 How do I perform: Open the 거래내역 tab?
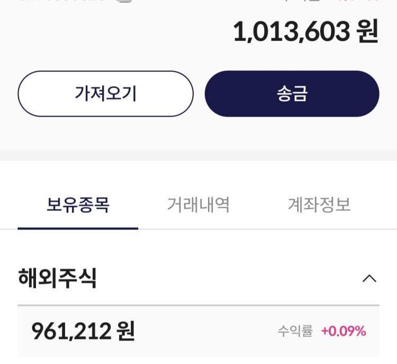[198, 205]
